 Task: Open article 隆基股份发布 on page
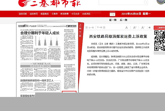[27, 96]
